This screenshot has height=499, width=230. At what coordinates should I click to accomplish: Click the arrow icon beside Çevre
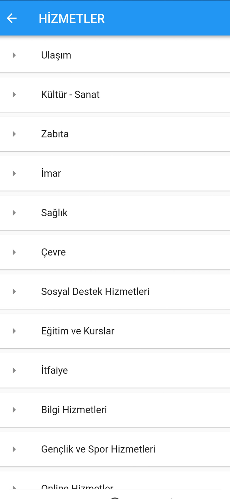coord(14,252)
